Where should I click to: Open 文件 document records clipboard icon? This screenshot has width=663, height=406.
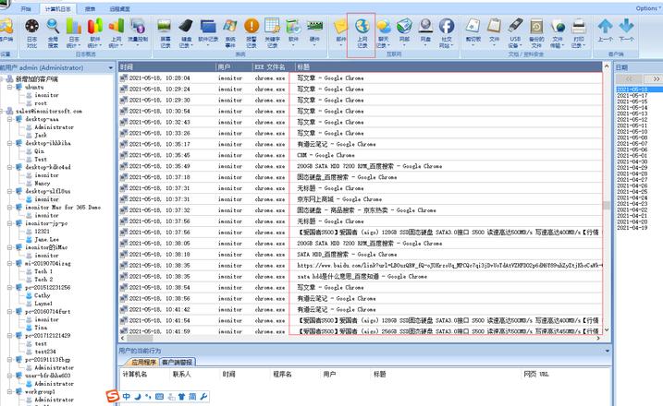coord(494,30)
